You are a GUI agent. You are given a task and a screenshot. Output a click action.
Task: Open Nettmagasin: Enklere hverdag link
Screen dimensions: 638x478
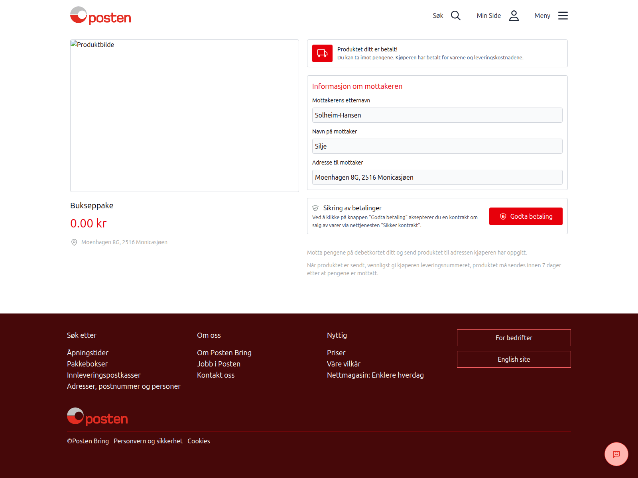click(x=375, y=375)
